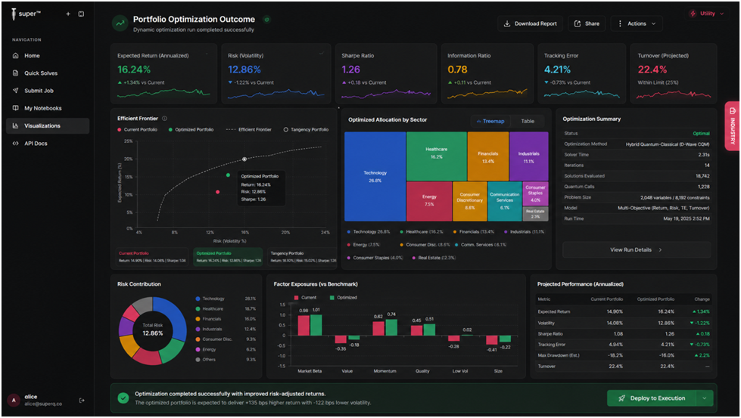The width and height of the screenshot is (741, 418).
Task: Open the Industry side tab
Action: 733,126
